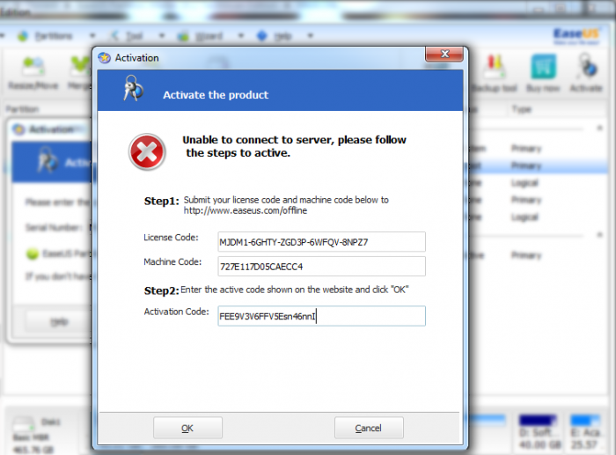The image size is (616, 455).
Task: Click the D: Soft partition block
Action: (538, 432)
